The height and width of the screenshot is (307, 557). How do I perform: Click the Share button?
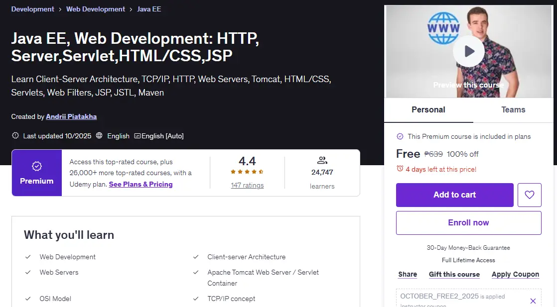pos(408,274)
